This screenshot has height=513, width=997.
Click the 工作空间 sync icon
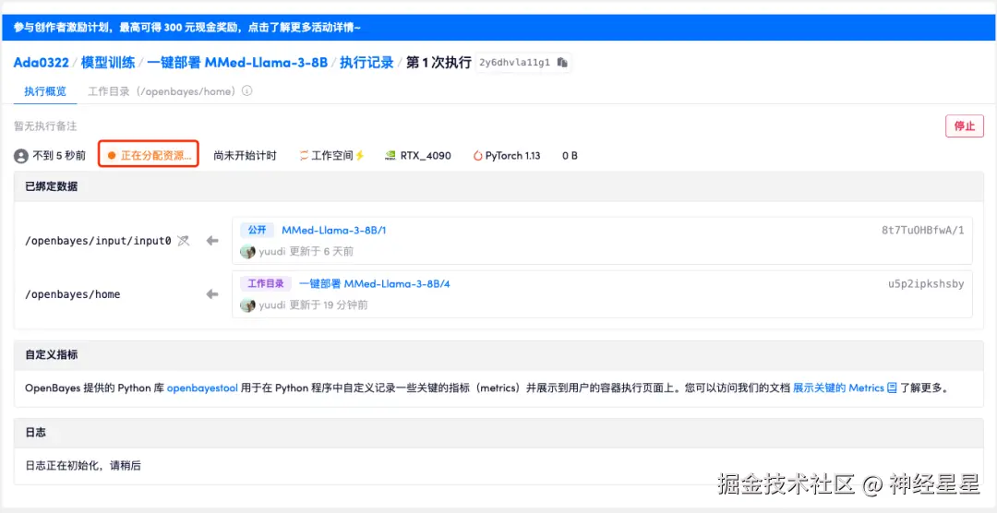pos(304,156)
